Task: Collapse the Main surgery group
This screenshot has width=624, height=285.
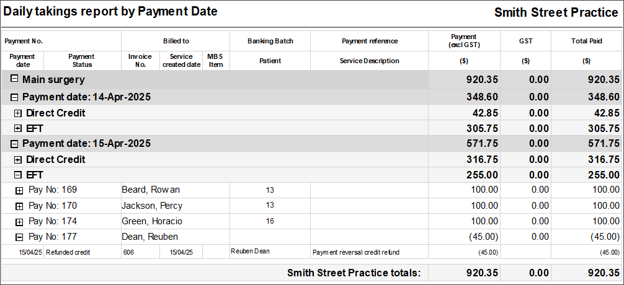Action: (14, 79)
